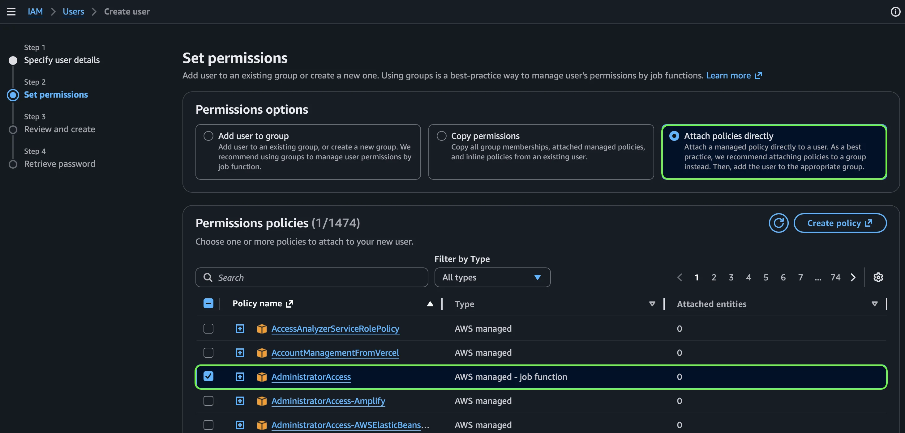Go to Step 1 Specify user details
Screen dimensions: 905x433
(62, 60)
